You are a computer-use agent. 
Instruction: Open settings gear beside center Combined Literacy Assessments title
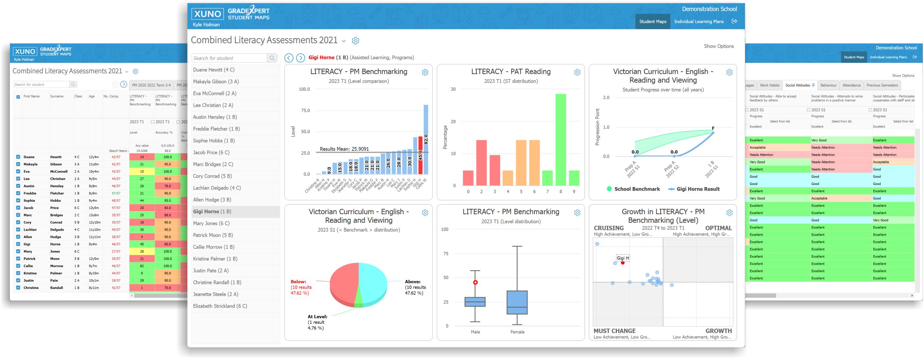click(x=356, y=41)
